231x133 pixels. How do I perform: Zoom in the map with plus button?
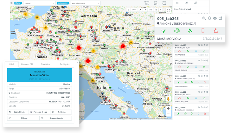click(168, 108)
